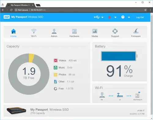Click the browser address bar URL
This screenshot has height=120, width=153.
coord(38,10)
